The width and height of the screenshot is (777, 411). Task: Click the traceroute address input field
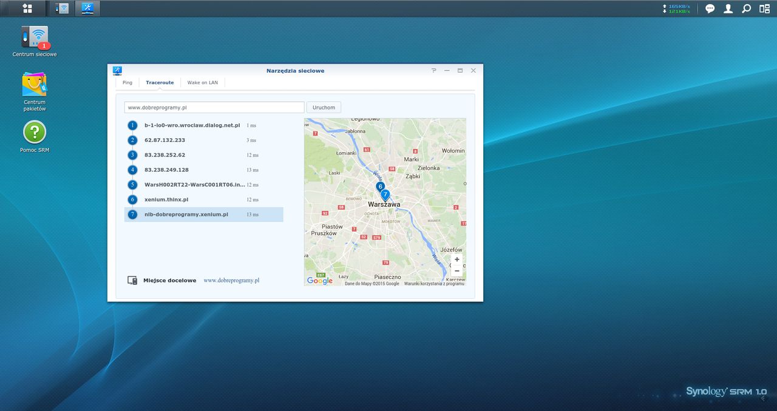[214, 107]
